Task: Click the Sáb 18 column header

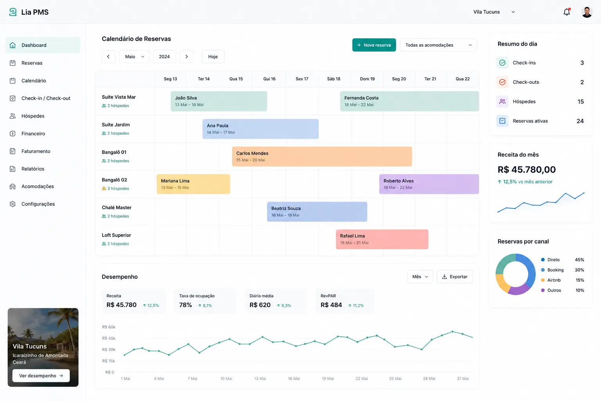Action: pos(334,79)
